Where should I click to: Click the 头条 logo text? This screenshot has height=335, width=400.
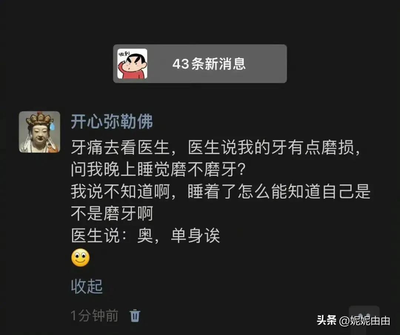tap(326, 320)
